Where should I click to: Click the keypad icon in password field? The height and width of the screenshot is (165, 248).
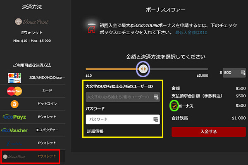pyautogui.click(x=156, y=119)
